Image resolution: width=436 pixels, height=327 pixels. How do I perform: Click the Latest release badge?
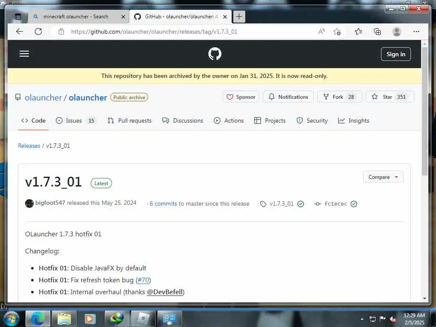[x=101, y=183]
